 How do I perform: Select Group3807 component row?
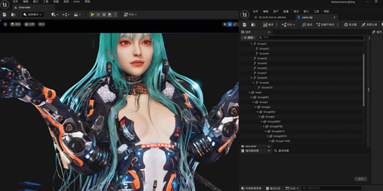point(302,122)
